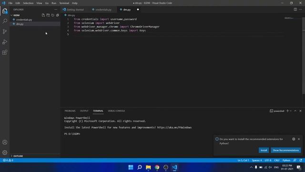The width and height of the screenshot is (305, 172).
Task: Change end of line sequence CRLF
Action: 277,160
